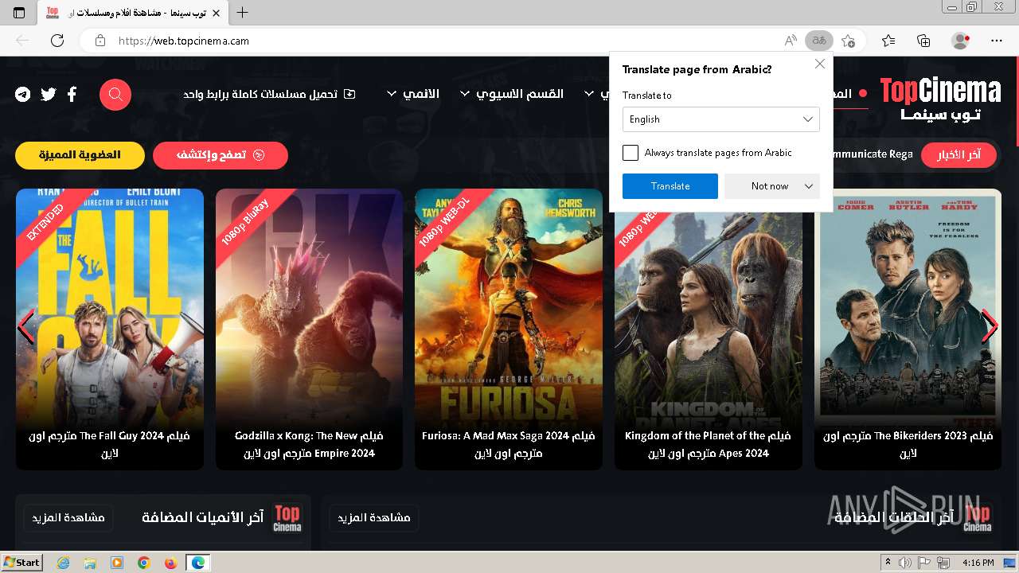Open media player from taskbar
Screen dimensions: 1019x573
[117, 563]
